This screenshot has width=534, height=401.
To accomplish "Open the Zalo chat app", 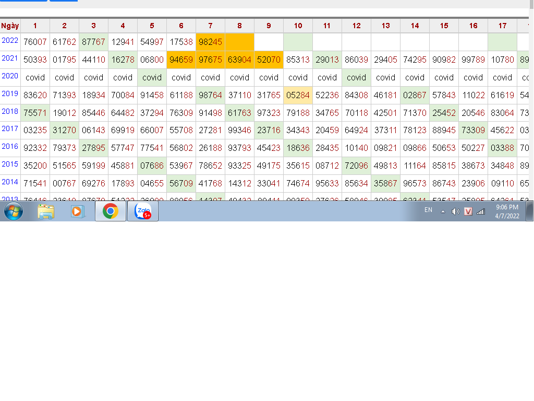I will pyautogui.click(x=142, y=211).
